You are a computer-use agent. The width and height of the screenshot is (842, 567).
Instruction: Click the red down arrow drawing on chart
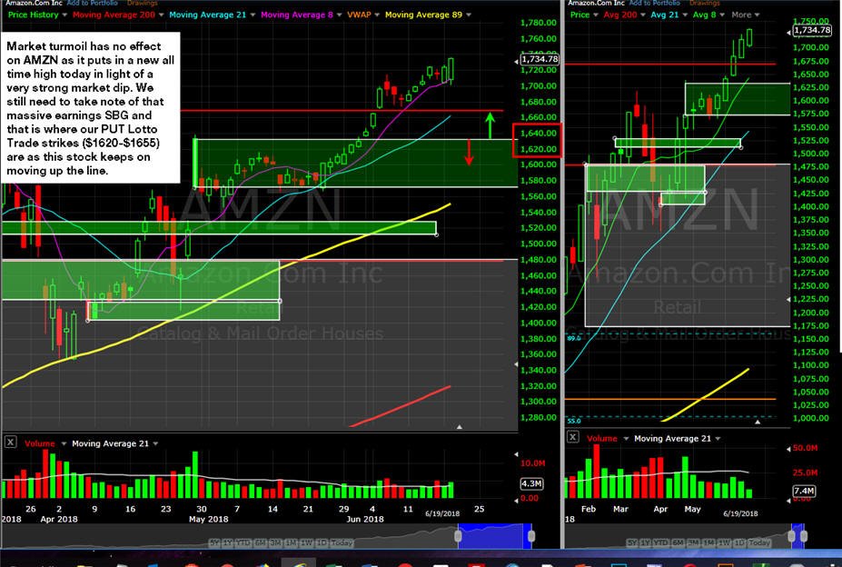click(469, 153)
